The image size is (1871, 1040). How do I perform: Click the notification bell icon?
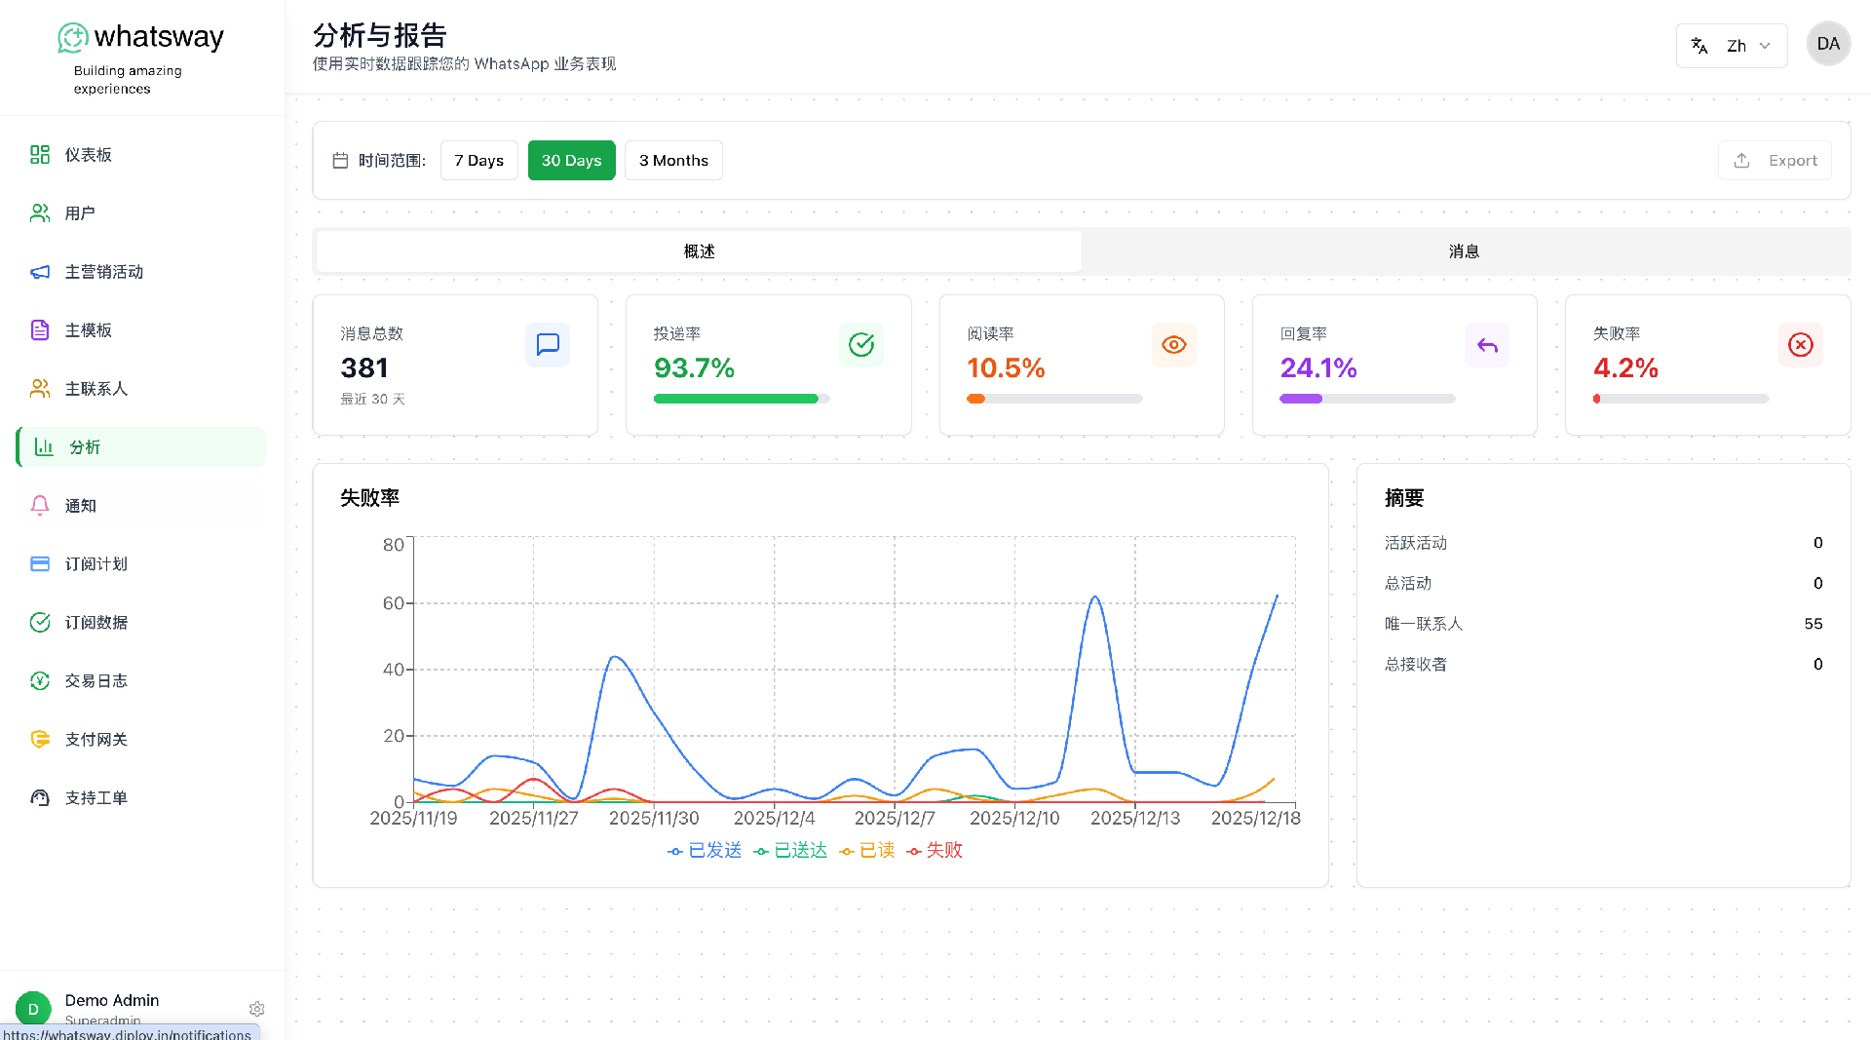pyautogui.click(x=40, y=505)
